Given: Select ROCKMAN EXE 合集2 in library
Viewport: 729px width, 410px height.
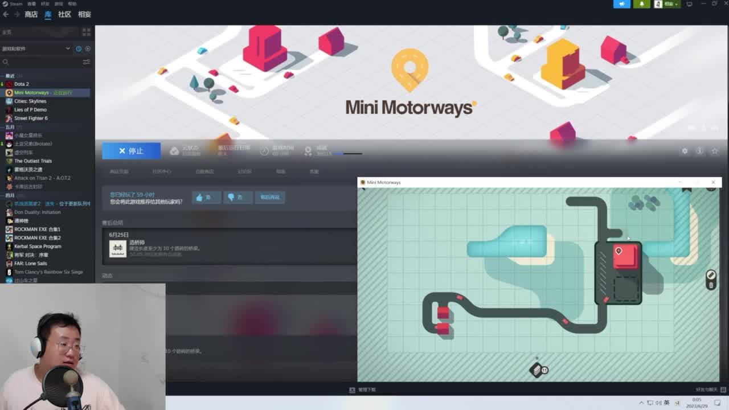Looking at the screenshot, I should point(37,238).
